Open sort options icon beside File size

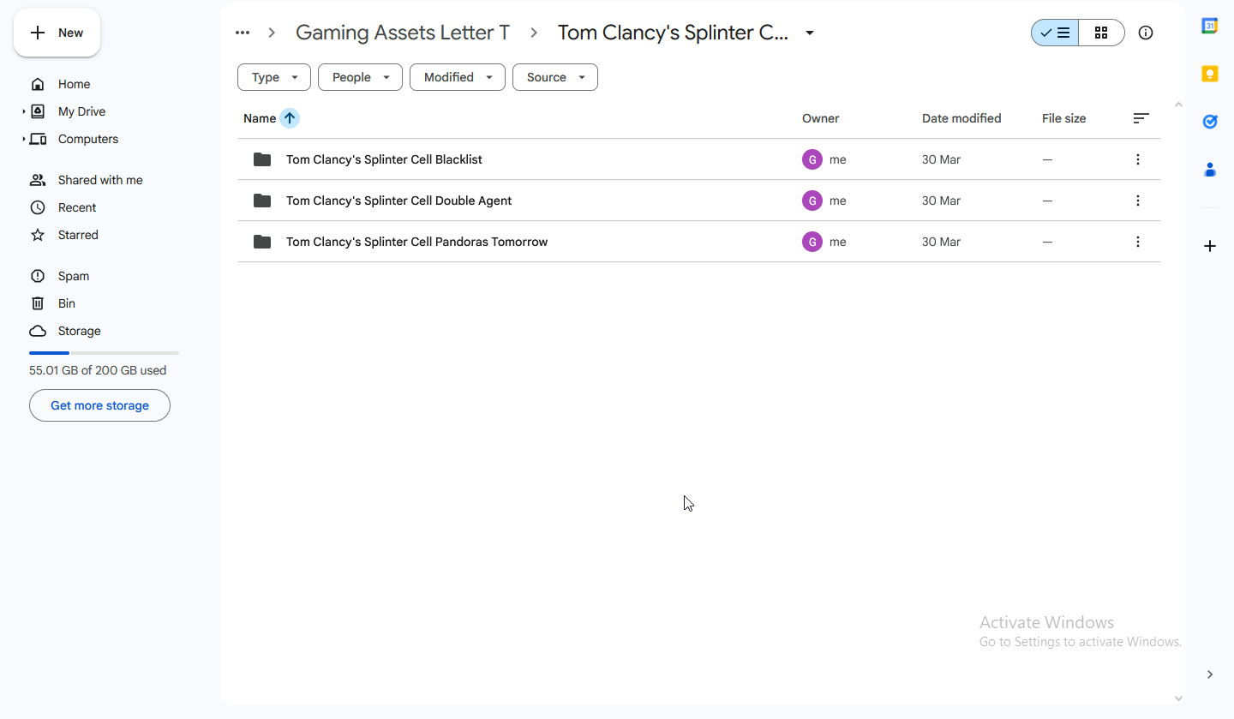[1141, 118]
